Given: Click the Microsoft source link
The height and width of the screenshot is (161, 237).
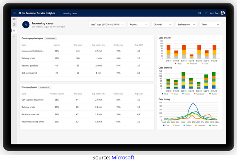Looking at the screenshot, I should pyautogui.click(x=123, y=157).
